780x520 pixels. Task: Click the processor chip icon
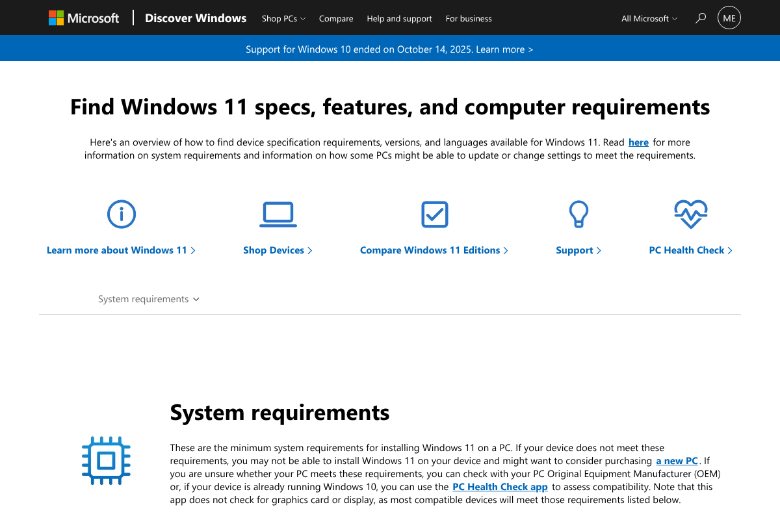pyautogui.click(x=106, y=461)
